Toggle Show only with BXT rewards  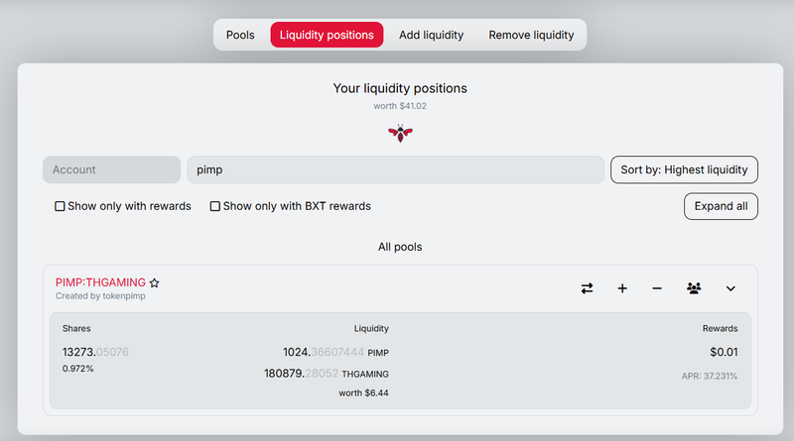click(x=215, y=206)
